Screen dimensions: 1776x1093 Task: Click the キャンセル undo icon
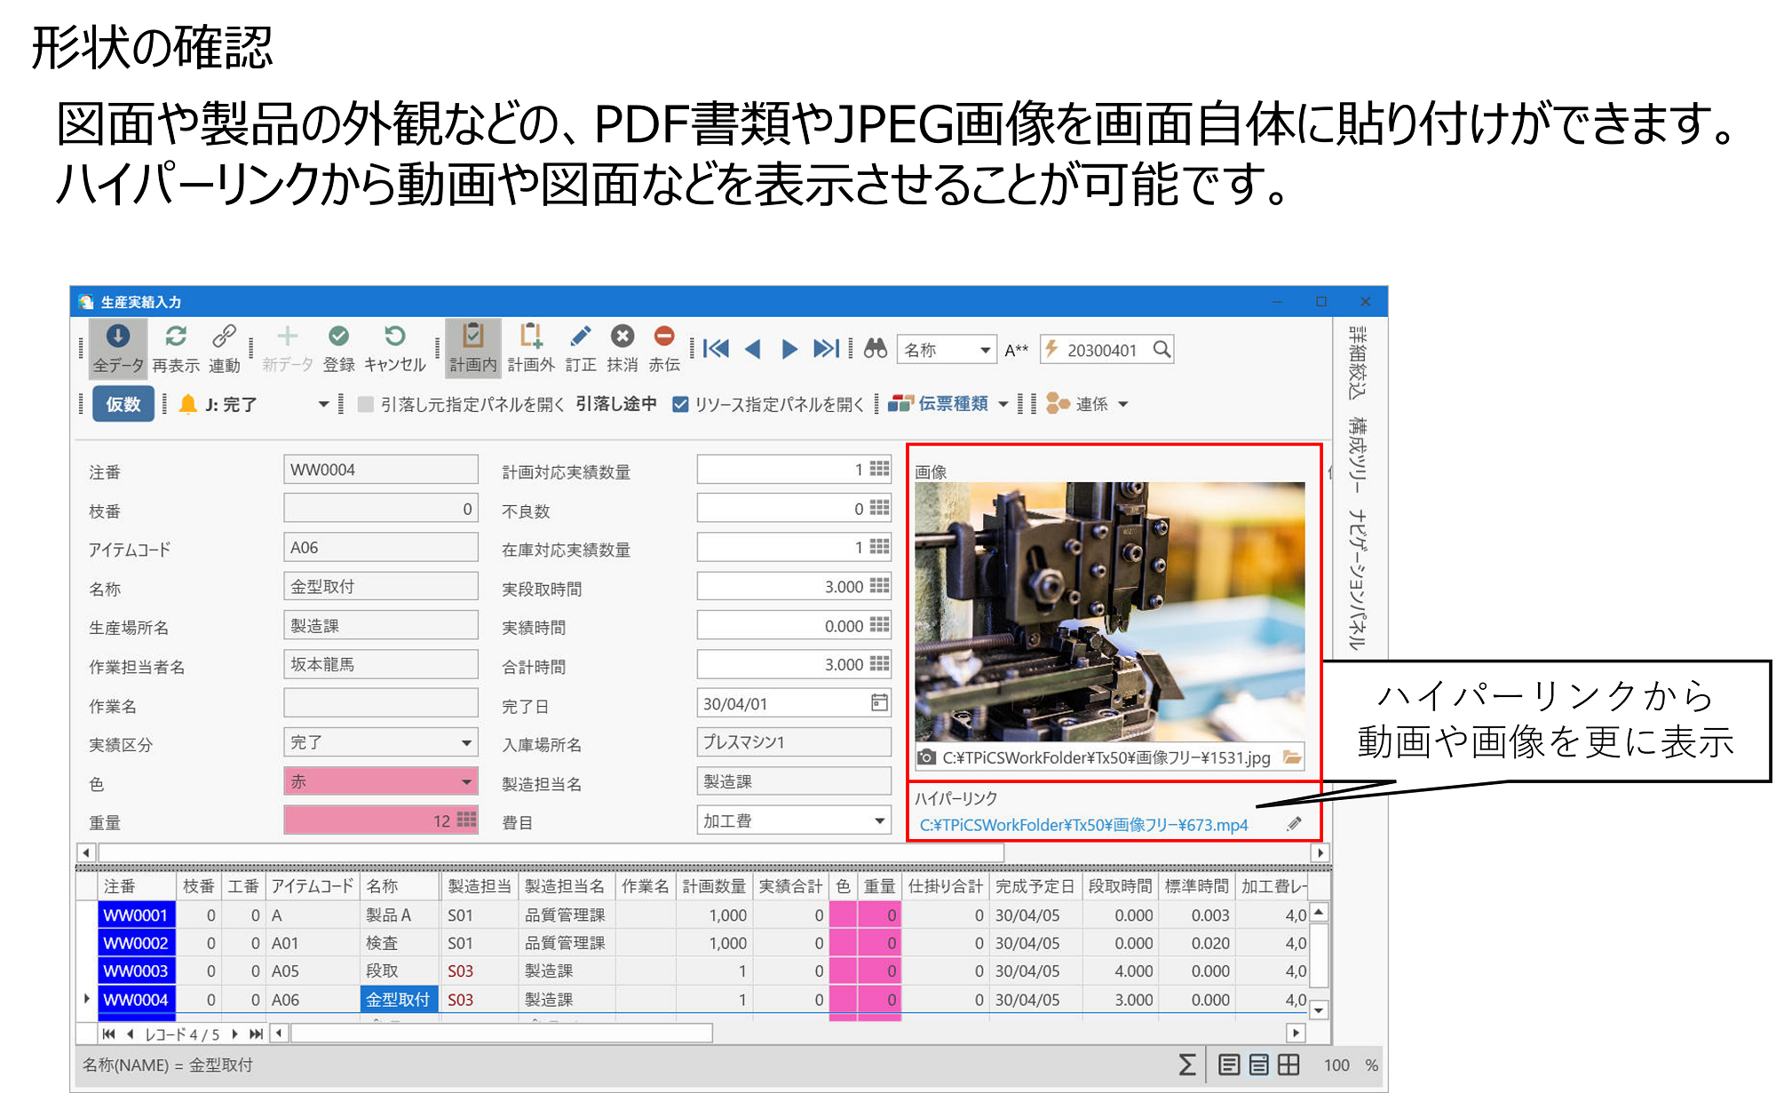point(394,337)
